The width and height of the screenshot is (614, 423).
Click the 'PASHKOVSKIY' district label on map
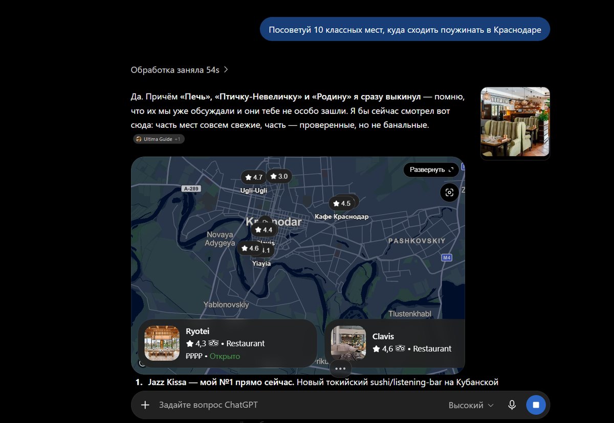click(x=417, y=240)
